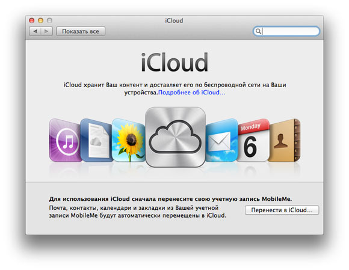Click the large silver iCloud cloud icon
Image resolution: width=349 pixels, height=270 pixels.
pyautogui.click(x=175, y=137)
